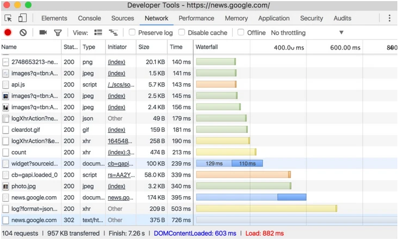
Task: Click the 110 ms waterfall bar segment
Action: pyautogui.click(x=247, y=164)
